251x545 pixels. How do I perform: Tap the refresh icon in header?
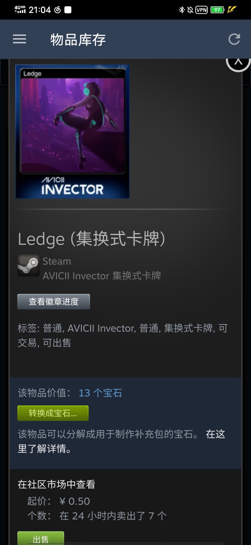pyautogui.click(x=234, y=39)
